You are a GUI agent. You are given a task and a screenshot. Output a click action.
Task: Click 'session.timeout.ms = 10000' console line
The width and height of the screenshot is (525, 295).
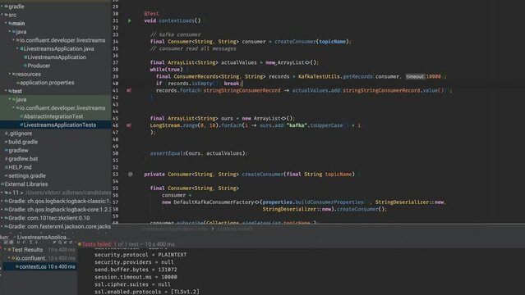136,277
